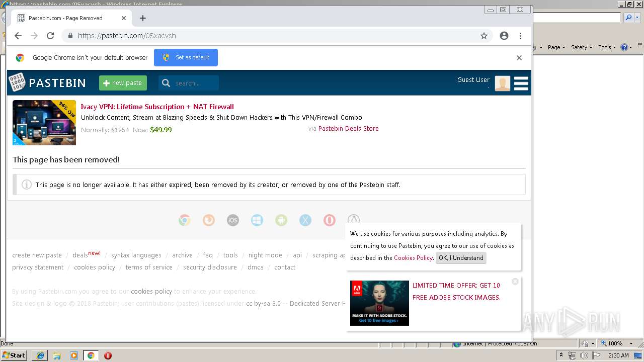Open the faq footer link
This screenshot has height=362, width=644.
point(208,255)
